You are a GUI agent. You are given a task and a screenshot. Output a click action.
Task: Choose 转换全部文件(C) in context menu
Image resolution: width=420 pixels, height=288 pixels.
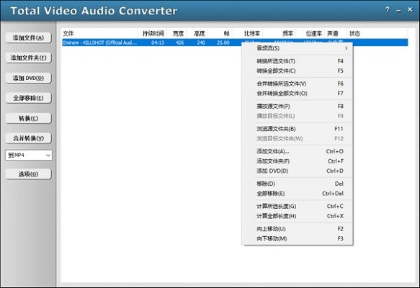click(298, 71)
